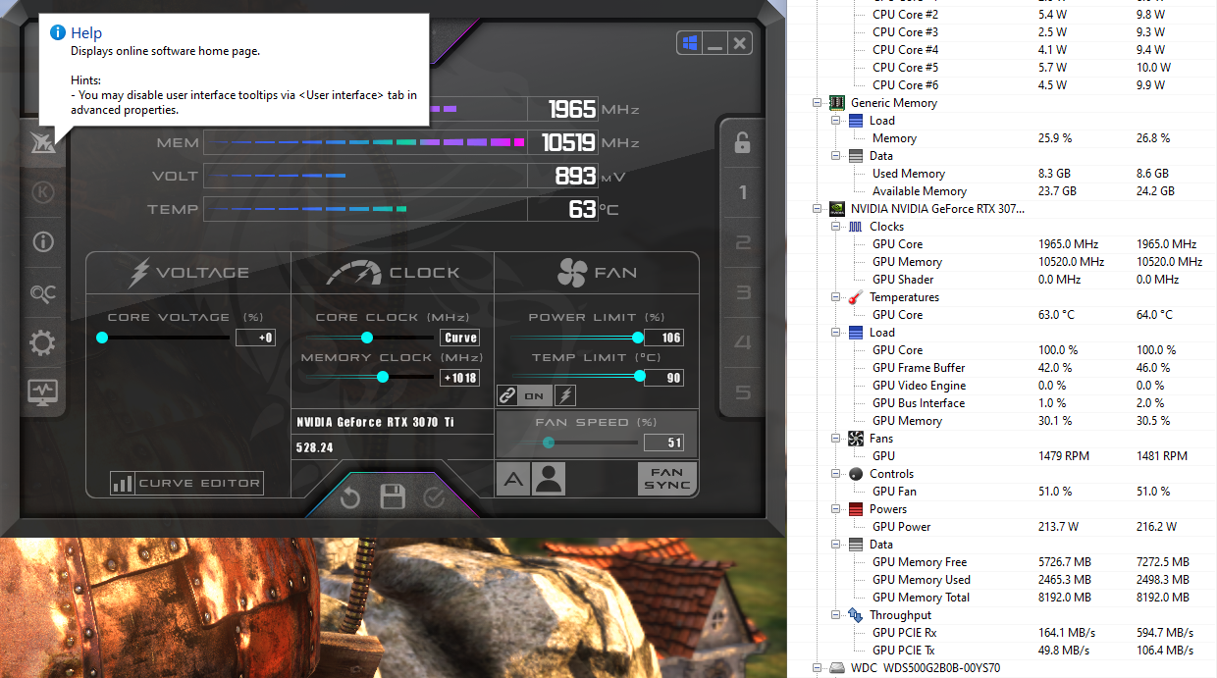Collapse the Throughput group in HWMonitor
The width and height of the screenshot is (1217, 678).
click(837, 615)
